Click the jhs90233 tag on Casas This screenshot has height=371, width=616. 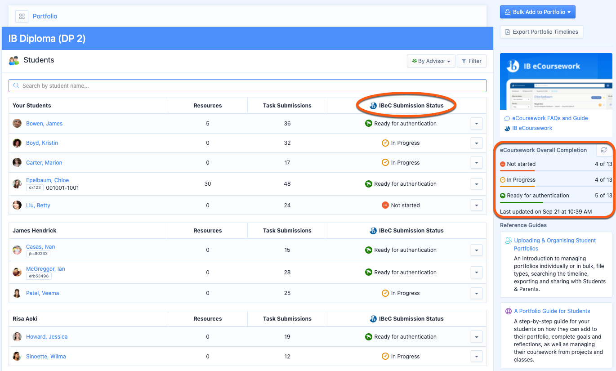click(x=38, y=254)
